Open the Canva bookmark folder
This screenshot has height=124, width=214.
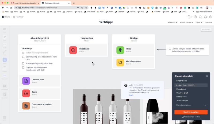click(41, 12)
